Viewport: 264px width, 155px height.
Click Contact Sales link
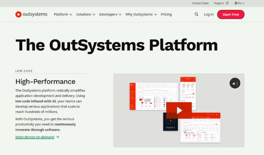(x=200, y=3)
